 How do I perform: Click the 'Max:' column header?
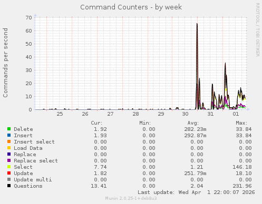pos(241,123)
